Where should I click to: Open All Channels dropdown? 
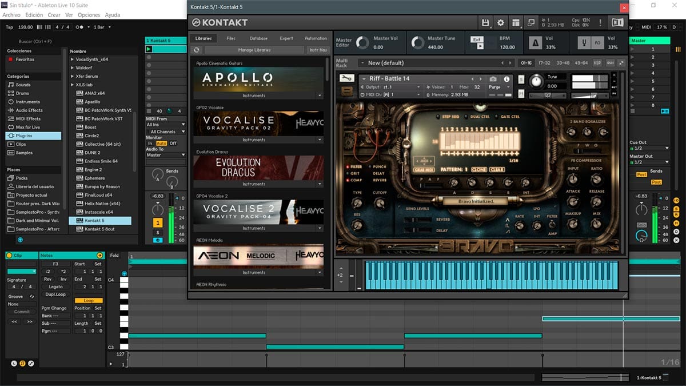click(166, 132)
